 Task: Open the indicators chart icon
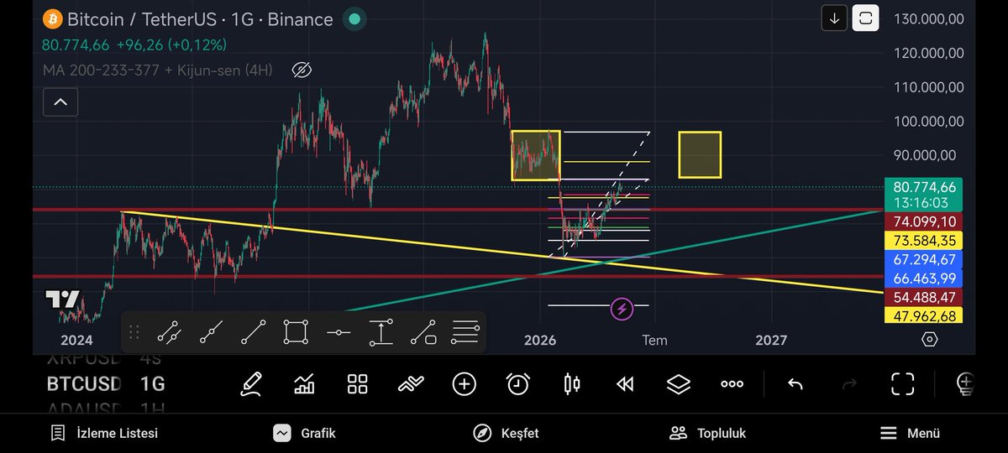point(304,384)
